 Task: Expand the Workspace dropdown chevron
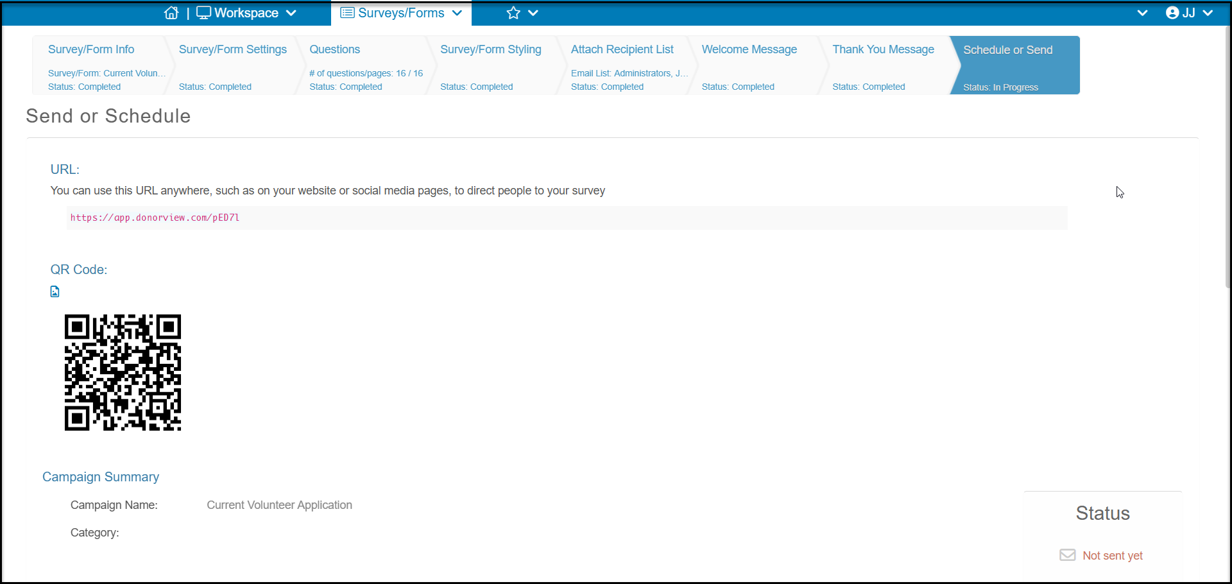point(291,13)
